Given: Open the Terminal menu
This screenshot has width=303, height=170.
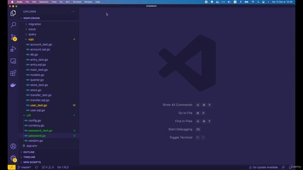Looking at the screenshot, I should click(77, 2).
